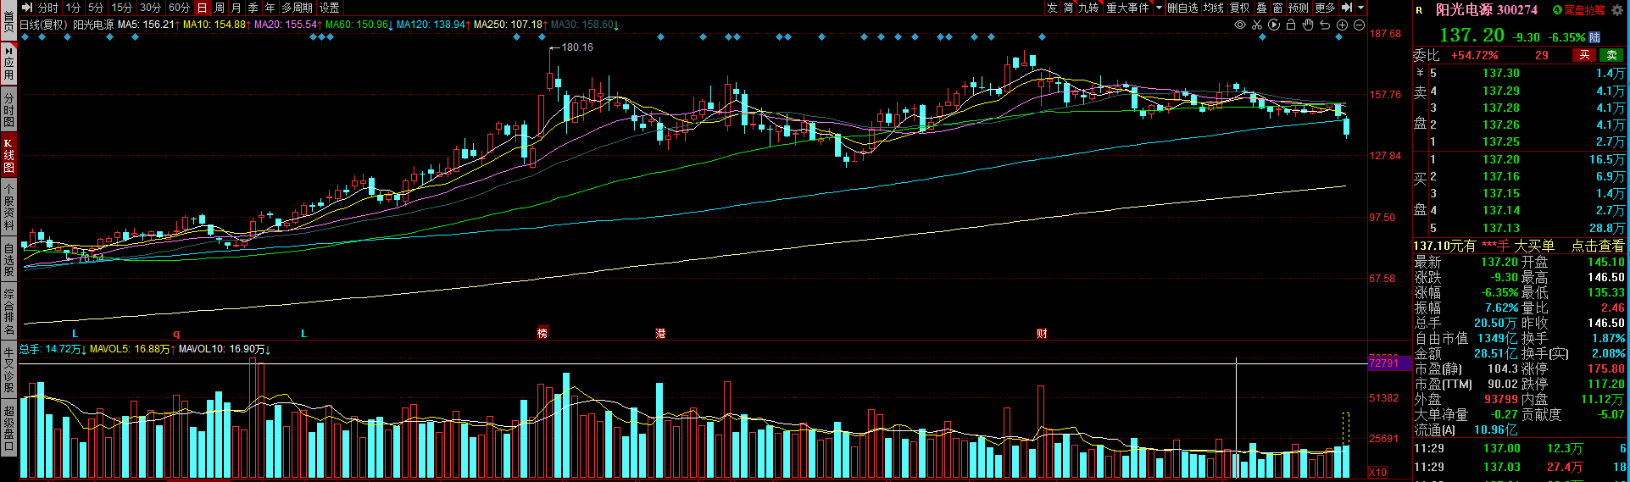Click the 发 toolbar button
The width and height of the screenshot is (1630, 482).
[1052, 8]
